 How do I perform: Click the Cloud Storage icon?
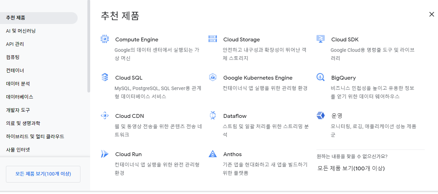coord(213,39)
